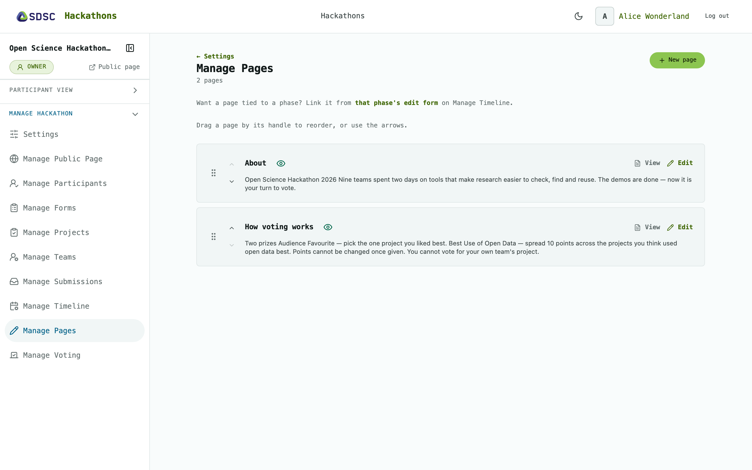Open the Public page link
The image size is (752, 470).
(114, 67)
